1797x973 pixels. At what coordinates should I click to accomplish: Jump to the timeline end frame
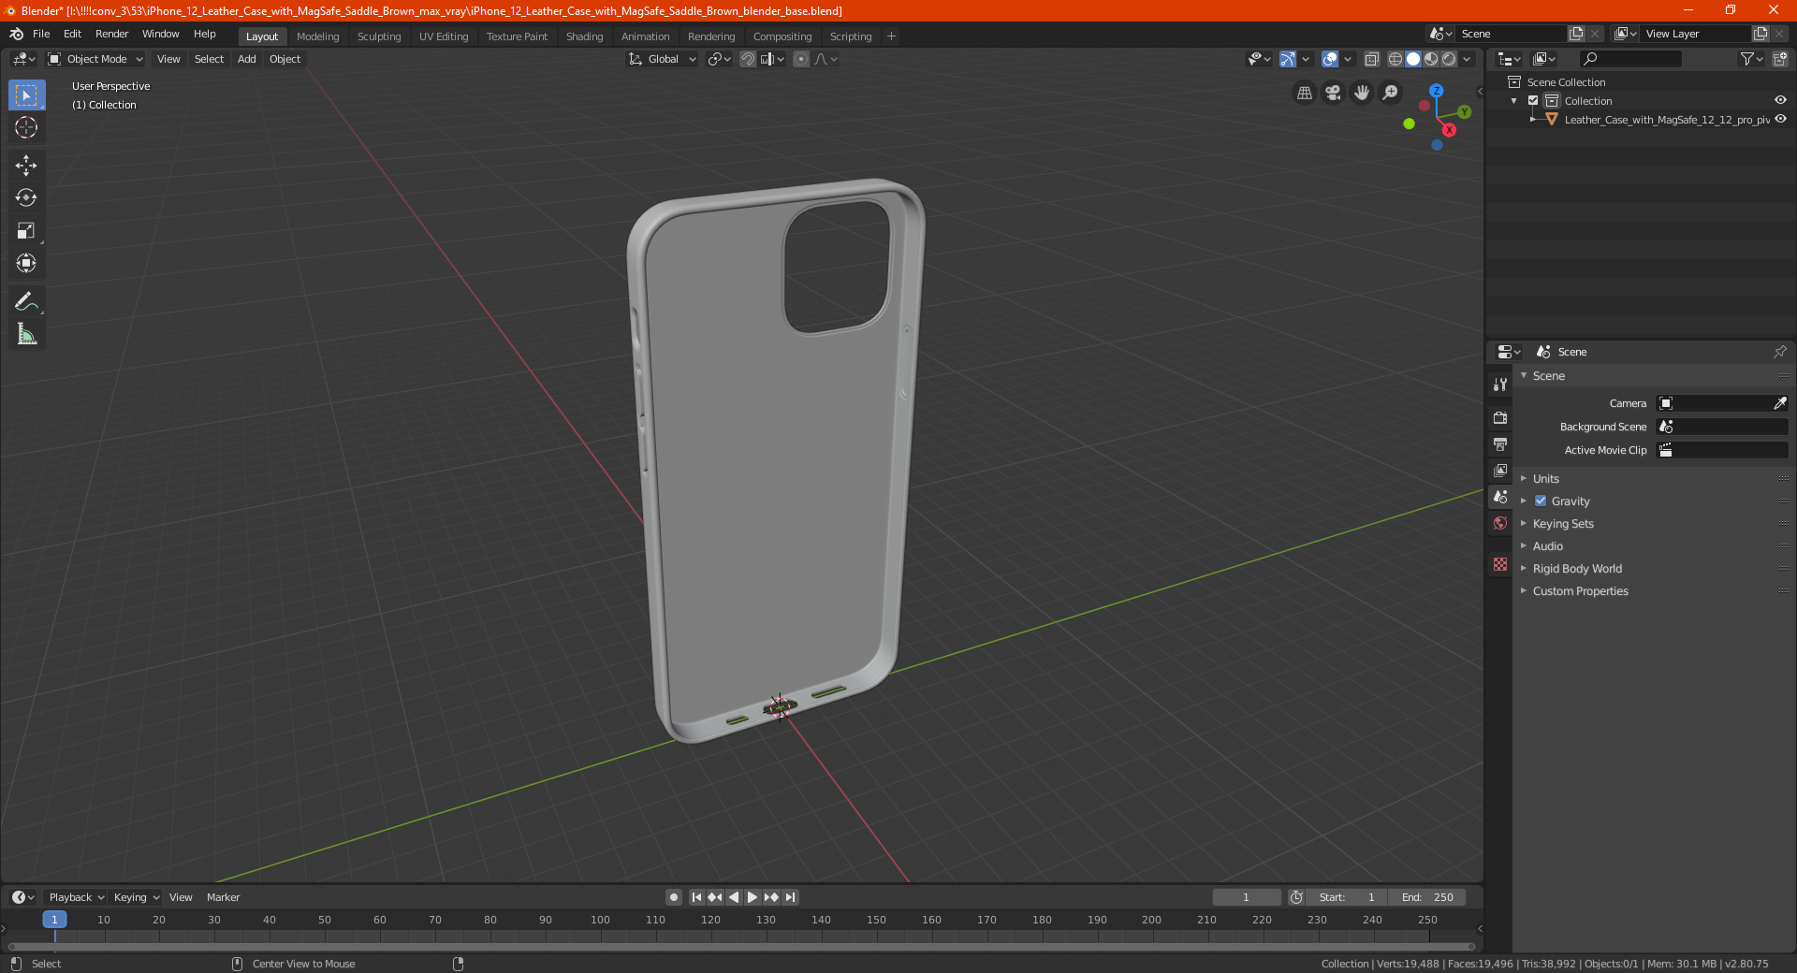(x=790, y=897)
